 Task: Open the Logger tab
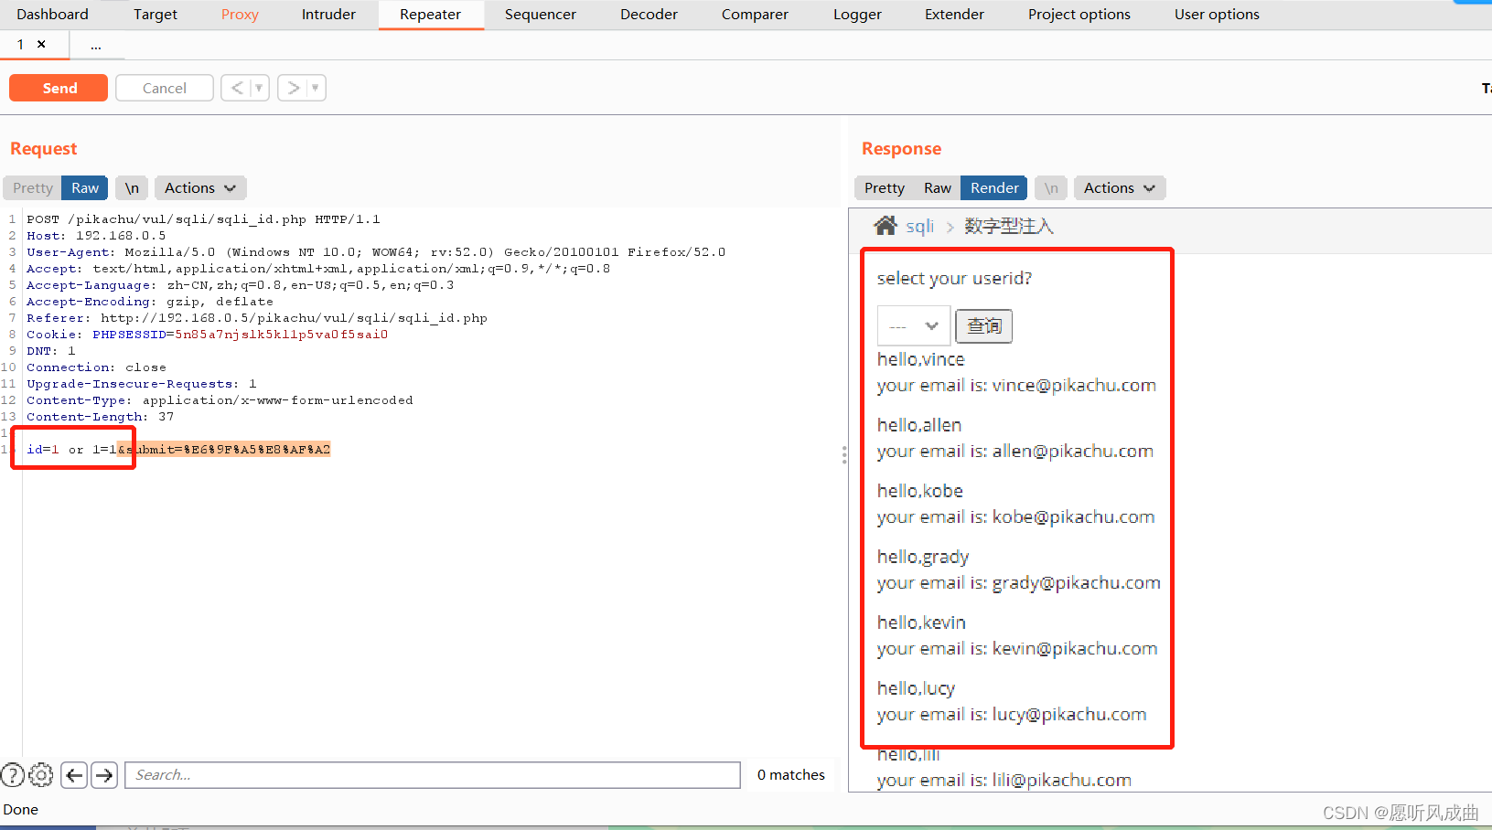click(857, 15)
